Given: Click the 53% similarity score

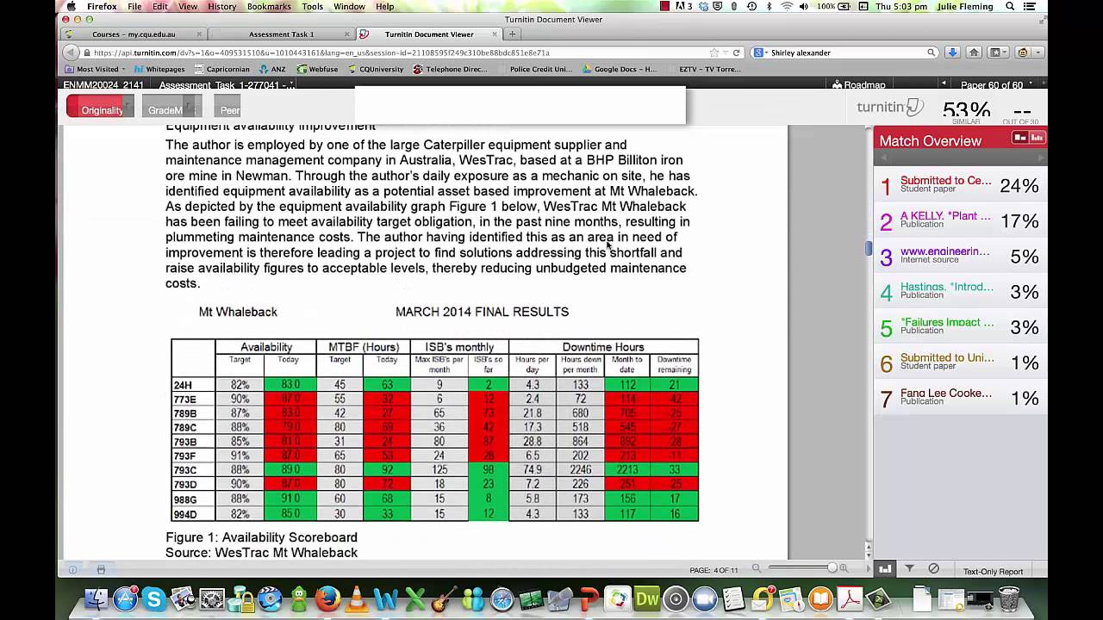Looking at the screenshot, I should [966, 111].
